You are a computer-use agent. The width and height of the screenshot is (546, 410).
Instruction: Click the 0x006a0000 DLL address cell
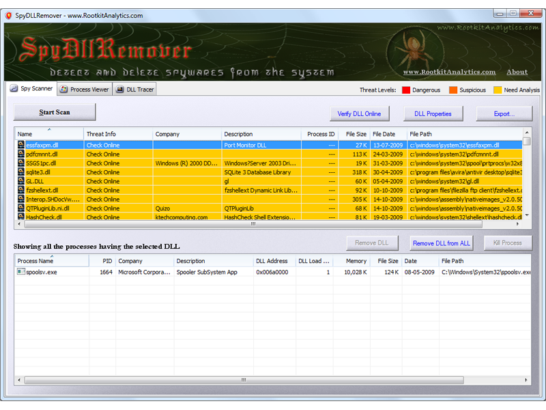[272, 272]
